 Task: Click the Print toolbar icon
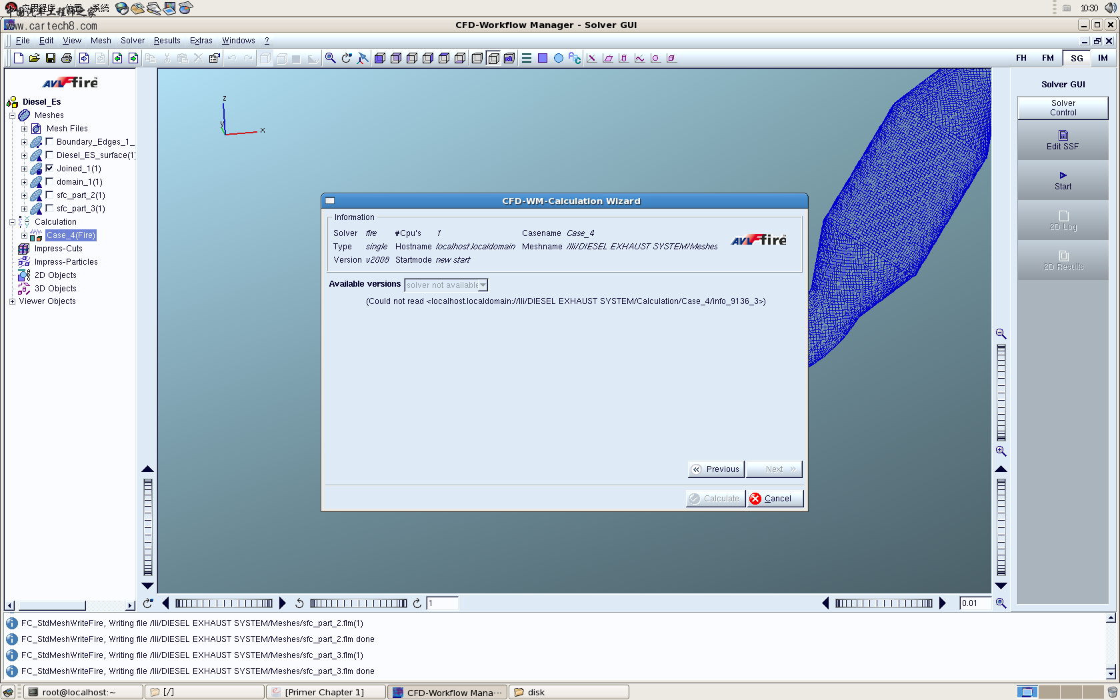click(67, 58)
